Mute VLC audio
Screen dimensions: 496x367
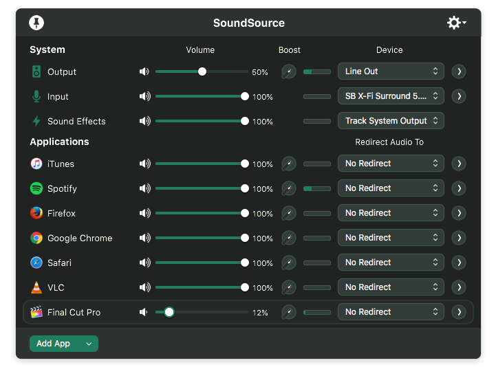[144, 287]
